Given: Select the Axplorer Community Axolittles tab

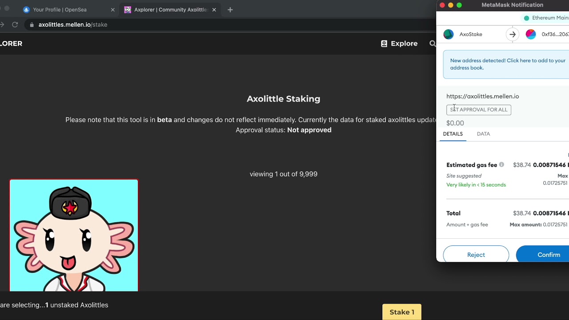Looking at the screenshot, I should (170, 9).
